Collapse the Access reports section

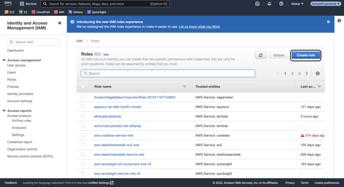click(x=4, y=111)
